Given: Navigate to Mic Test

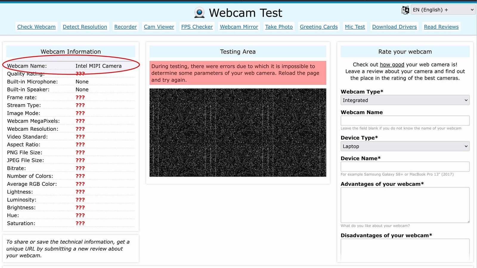Looking at the screenshot, I should [x=355, y=27].
